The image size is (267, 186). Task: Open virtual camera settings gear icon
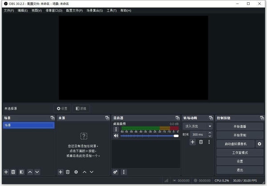(259, 144)
